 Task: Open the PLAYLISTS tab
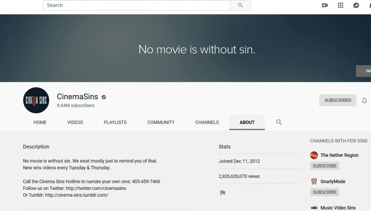(x=115, y=123)
